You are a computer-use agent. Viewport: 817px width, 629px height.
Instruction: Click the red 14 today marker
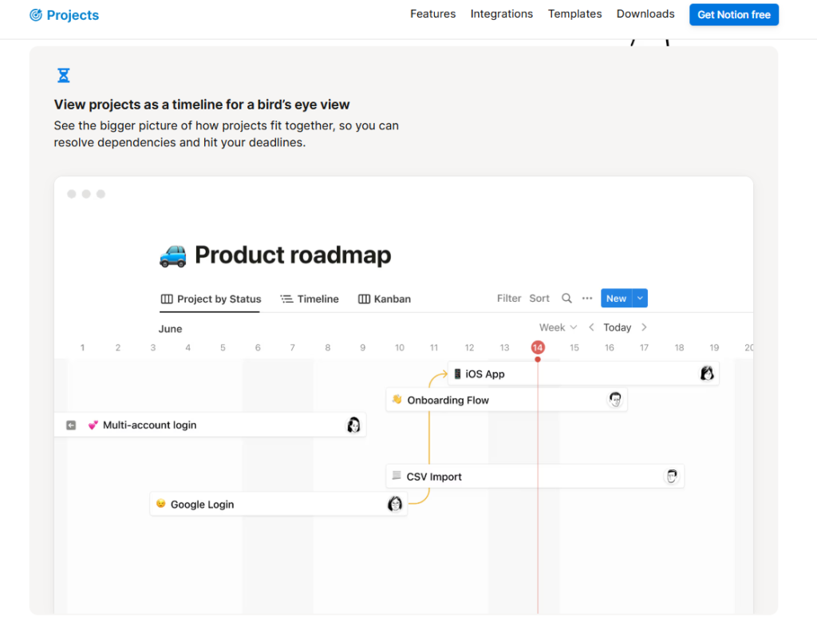point(537,347)
